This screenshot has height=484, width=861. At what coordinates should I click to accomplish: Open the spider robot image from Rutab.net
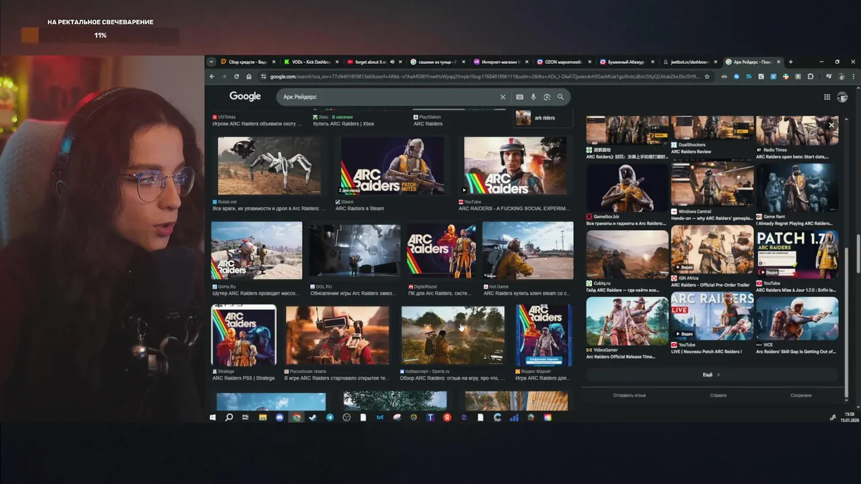[269, 166]
